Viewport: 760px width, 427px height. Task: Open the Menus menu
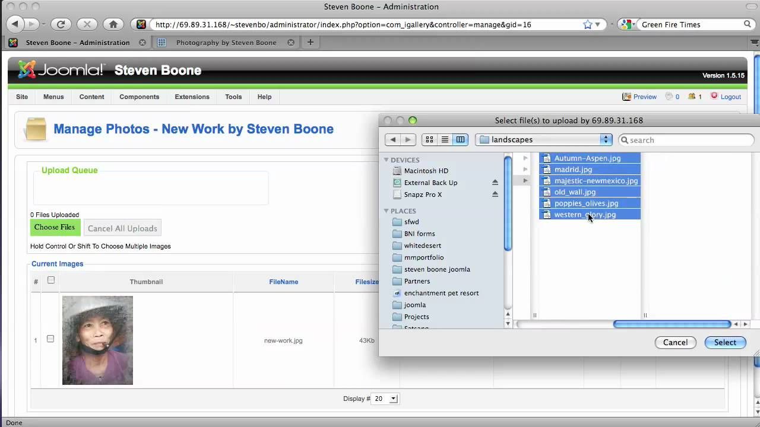pos(53,97)
